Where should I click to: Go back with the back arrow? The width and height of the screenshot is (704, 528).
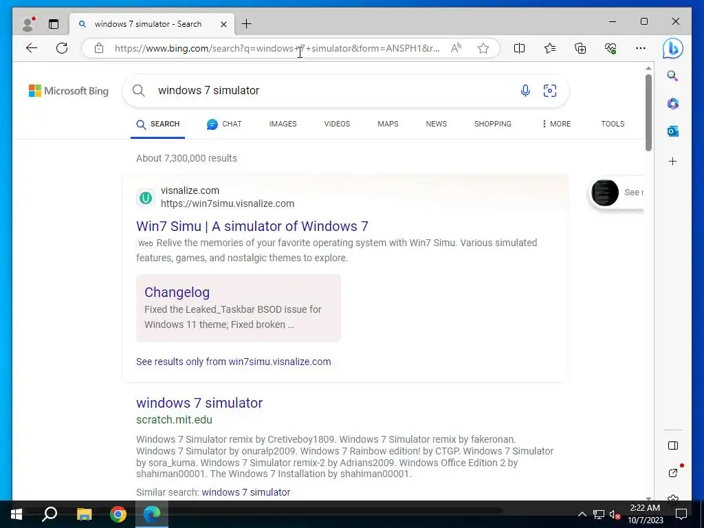[x=32, y=48]
